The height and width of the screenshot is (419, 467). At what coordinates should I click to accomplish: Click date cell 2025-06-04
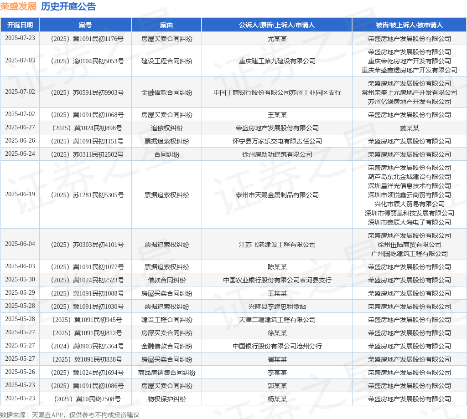click(x=20, y=244)
